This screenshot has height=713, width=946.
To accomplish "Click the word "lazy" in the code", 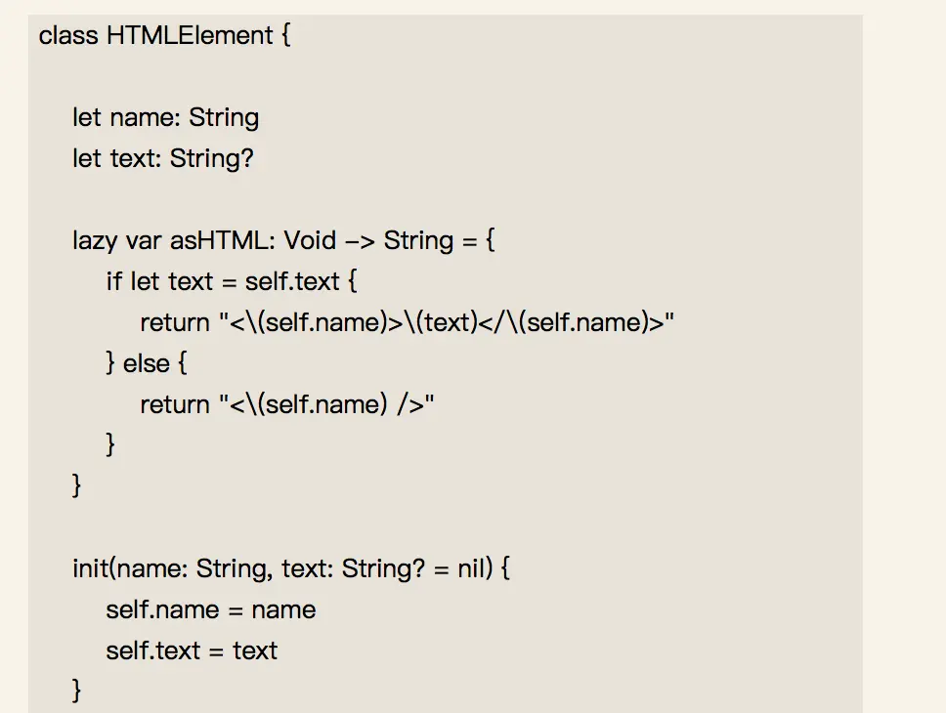I will point(95,240).
